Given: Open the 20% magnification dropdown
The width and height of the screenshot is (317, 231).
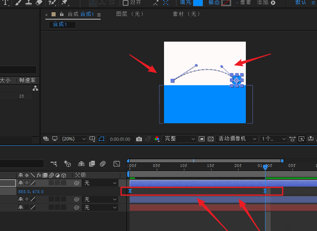Looking at the screenshot, I should click(x=74, y=139).
